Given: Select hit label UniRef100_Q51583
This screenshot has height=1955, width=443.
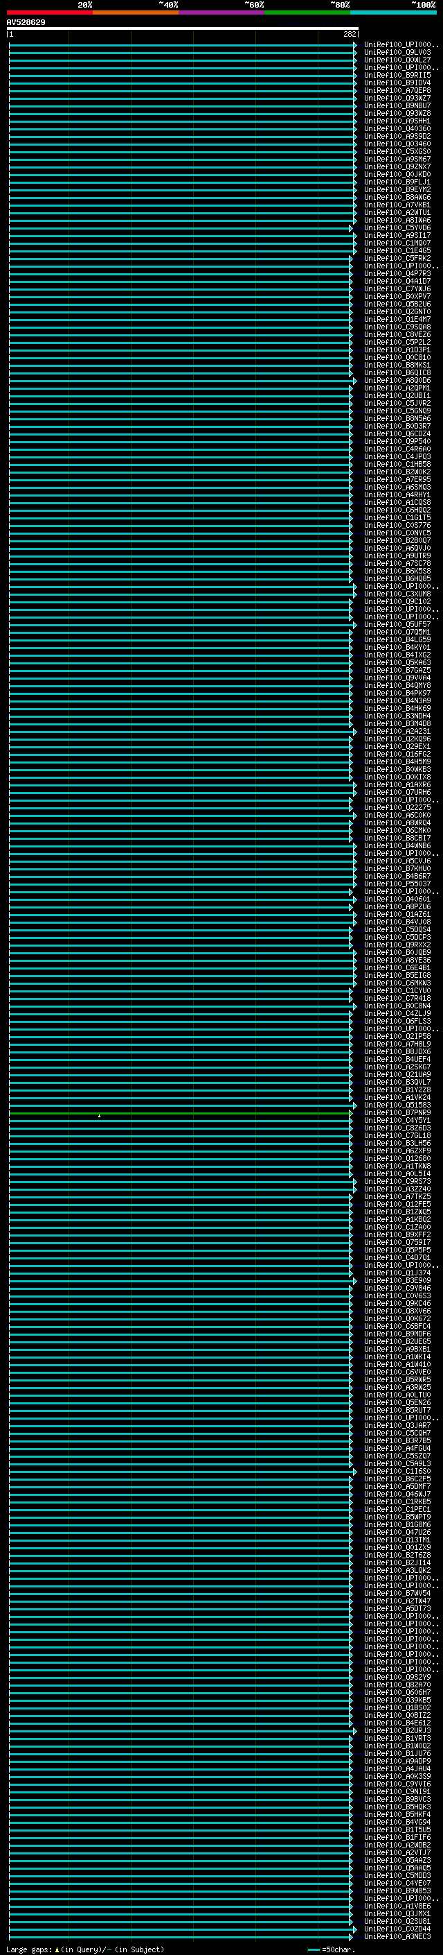Looking at the screenshot, I should 397,1105.
